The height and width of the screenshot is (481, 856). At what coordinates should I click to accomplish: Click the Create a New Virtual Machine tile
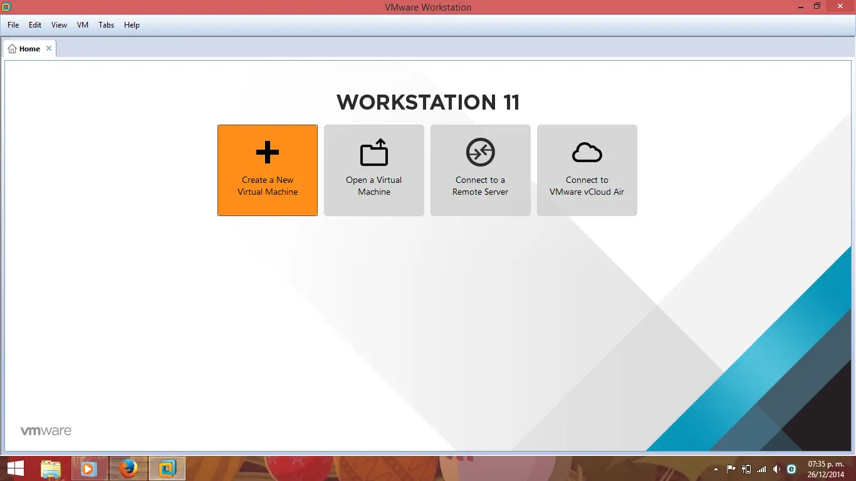click(x=268, y=170)
